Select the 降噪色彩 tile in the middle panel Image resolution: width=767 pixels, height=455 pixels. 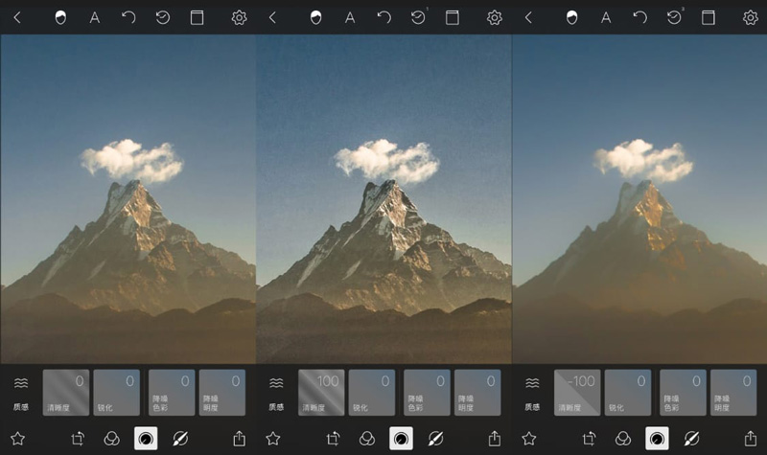tap(427, 393)
